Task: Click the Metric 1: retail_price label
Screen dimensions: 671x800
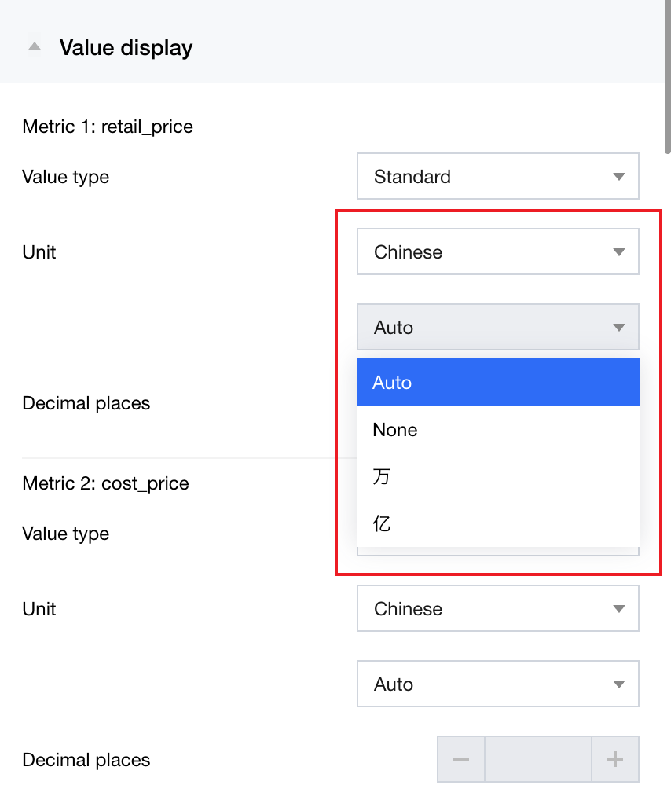Action: (x=108, y=127)
